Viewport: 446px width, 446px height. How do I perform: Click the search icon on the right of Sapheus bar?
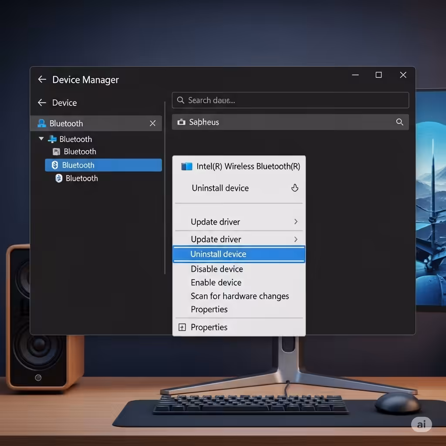(400, 122)
